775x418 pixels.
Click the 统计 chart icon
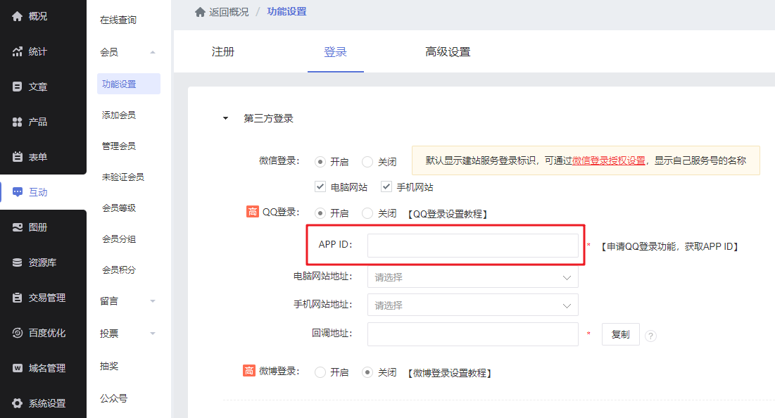(x=18, y=51)
